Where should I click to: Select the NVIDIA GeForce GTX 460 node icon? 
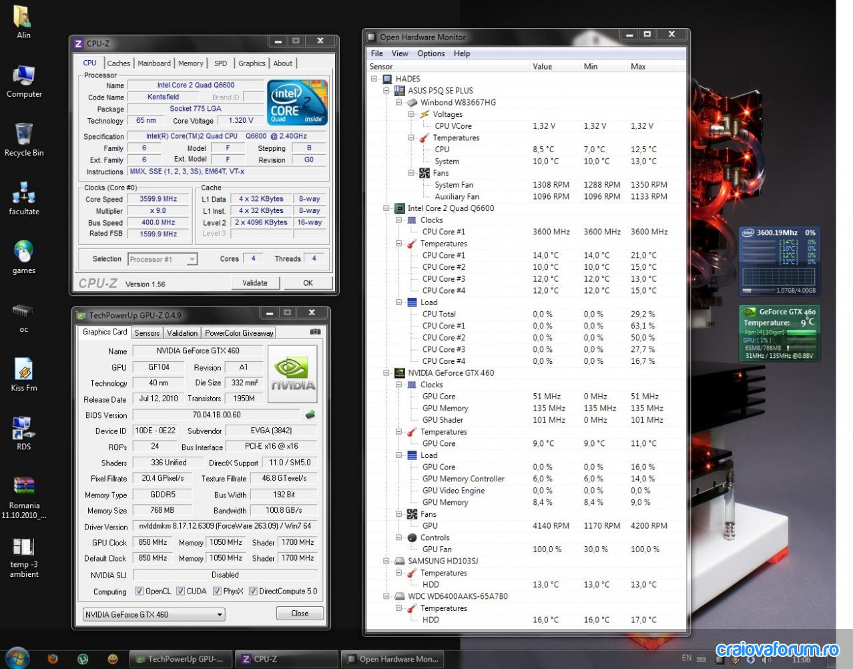tap(400, 373)
